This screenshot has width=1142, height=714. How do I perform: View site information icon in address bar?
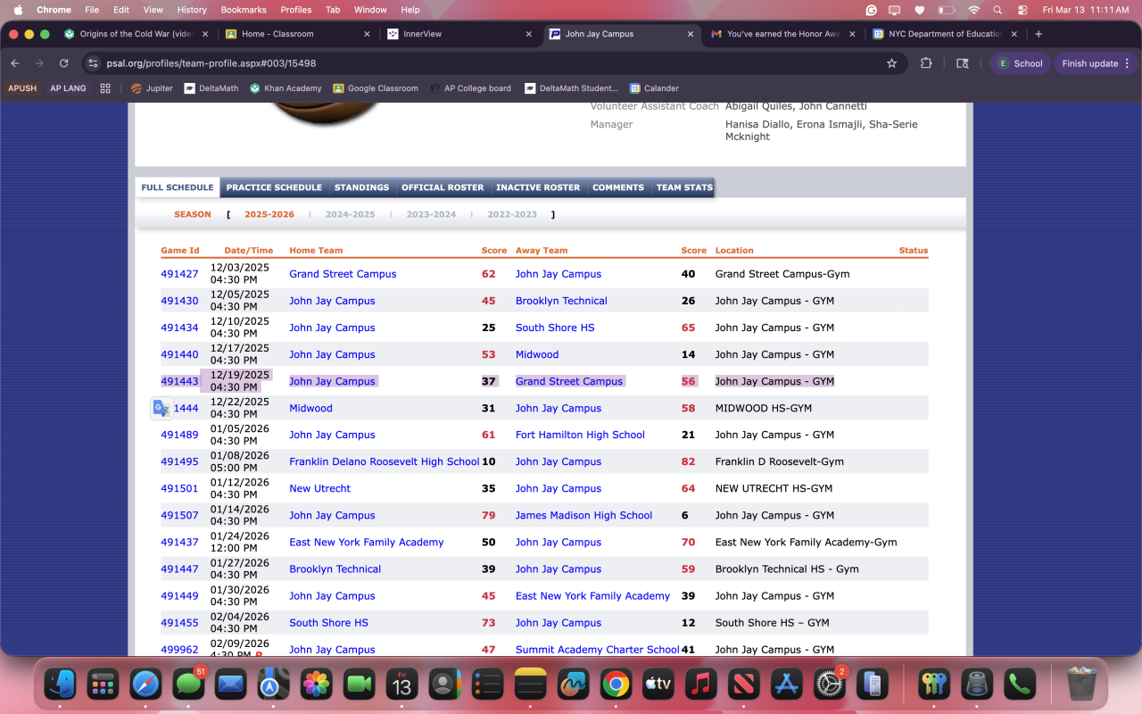94,63
